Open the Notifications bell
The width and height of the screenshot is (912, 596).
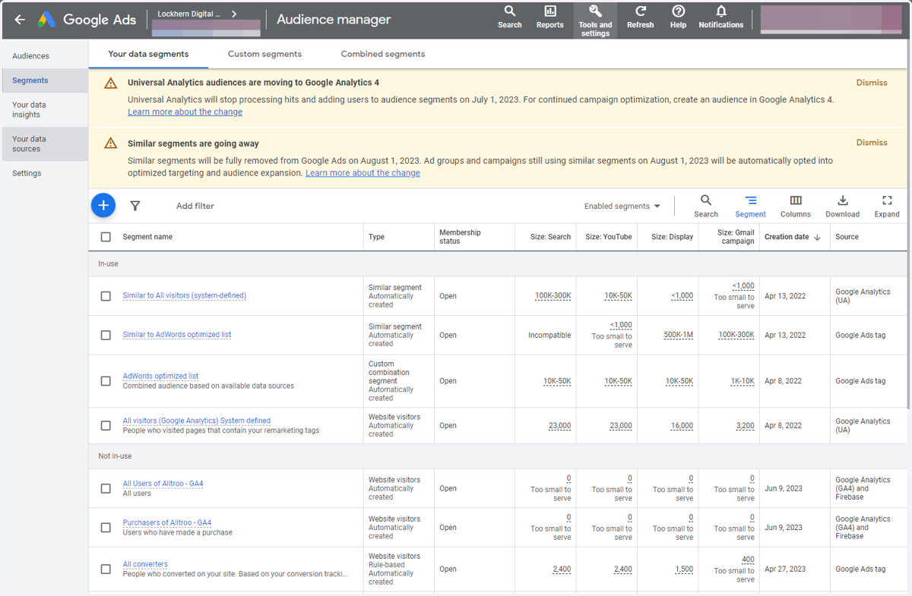pyautogui.click(x=721, y=17)
